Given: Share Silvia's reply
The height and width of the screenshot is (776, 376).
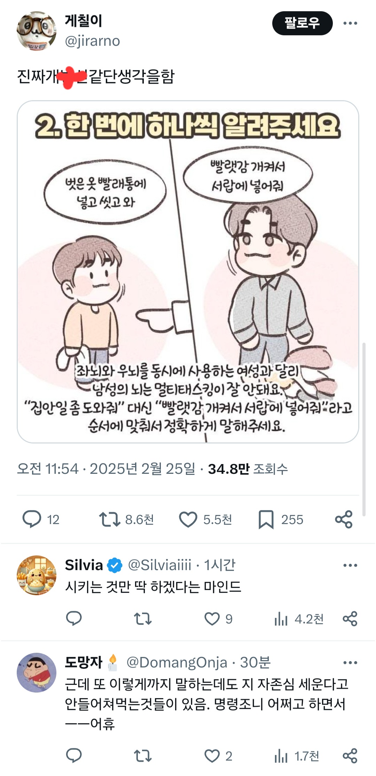Looking at the screenshot, I should [x=350, y=619].
